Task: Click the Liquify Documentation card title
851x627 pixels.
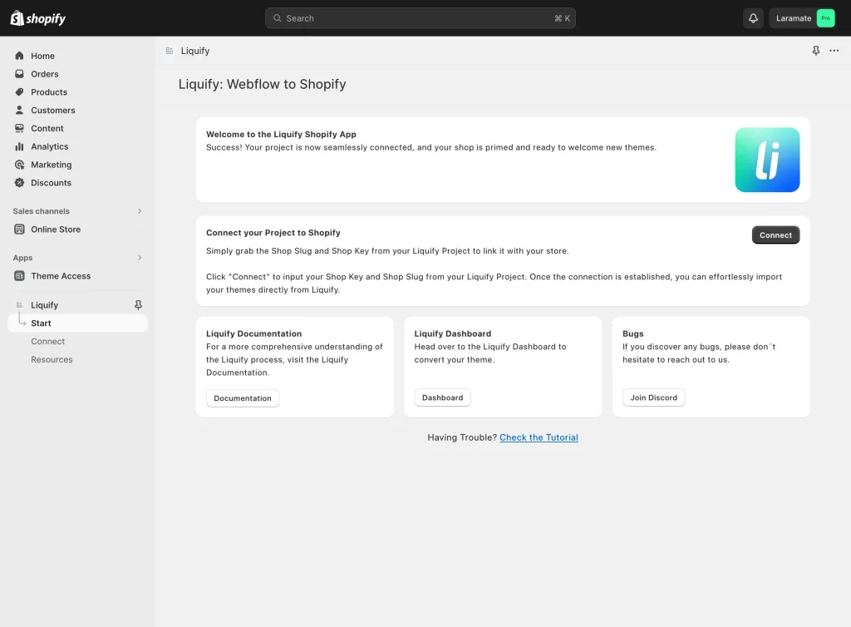Action: coord(254,333)
